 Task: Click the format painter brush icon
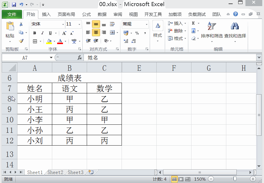(x=21, y=41)
